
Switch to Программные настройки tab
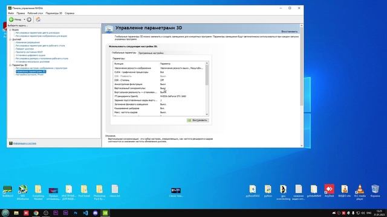click(x=151, y=53)
